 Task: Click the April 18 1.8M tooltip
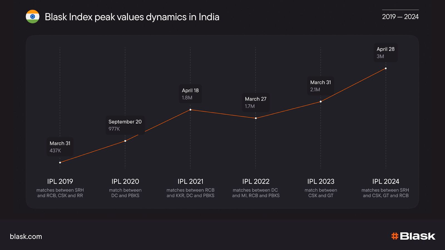pos(190,94)
